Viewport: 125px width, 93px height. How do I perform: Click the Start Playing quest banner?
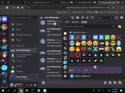pos(23,78)
